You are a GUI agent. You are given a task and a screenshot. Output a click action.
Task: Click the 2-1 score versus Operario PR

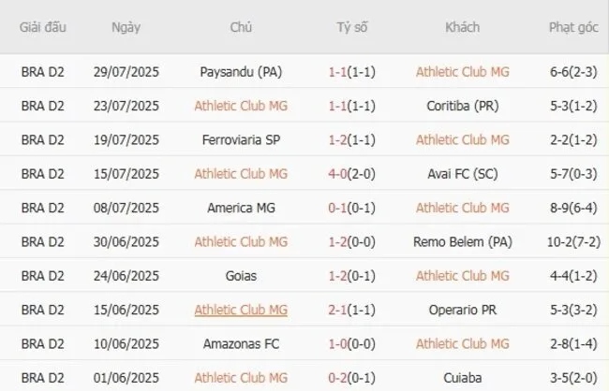click(341, 310)
